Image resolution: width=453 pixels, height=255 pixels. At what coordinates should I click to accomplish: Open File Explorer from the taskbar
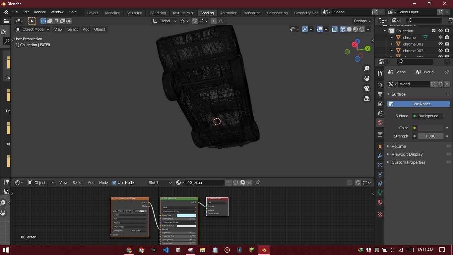coord(203,250)
